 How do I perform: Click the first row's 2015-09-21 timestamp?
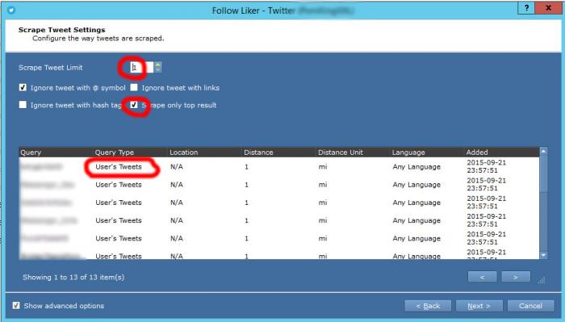point(487,166)
